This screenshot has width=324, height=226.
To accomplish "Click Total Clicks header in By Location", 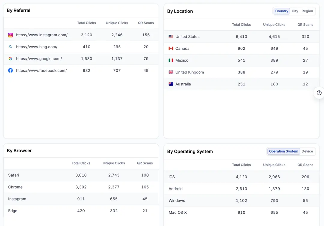I will tap(241, 25).
